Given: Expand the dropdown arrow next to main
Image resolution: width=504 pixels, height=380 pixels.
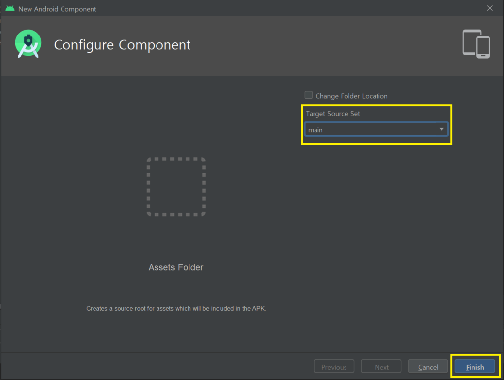Looking at the screenshot, I should 441,130.
